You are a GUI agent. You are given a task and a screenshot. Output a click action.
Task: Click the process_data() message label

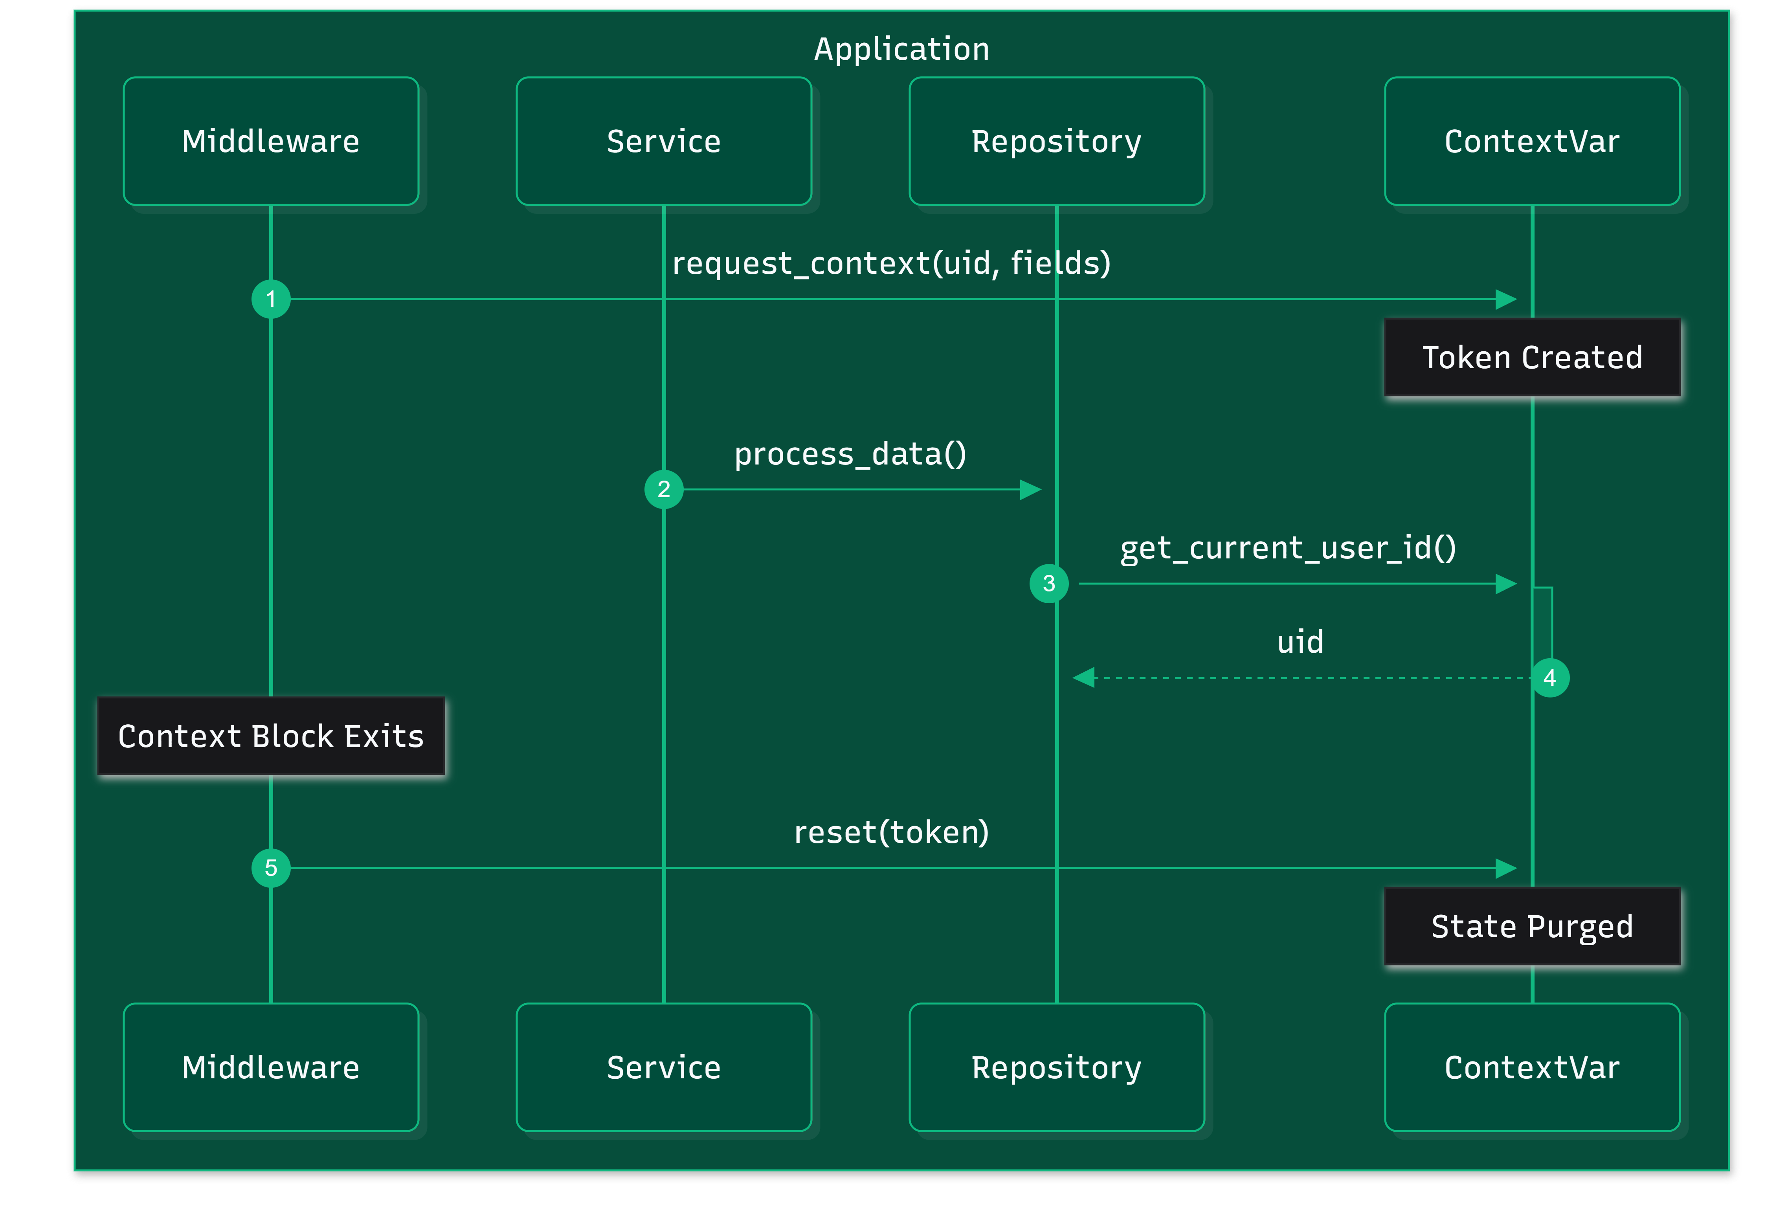pyautogui.click(x=850, y=454)
